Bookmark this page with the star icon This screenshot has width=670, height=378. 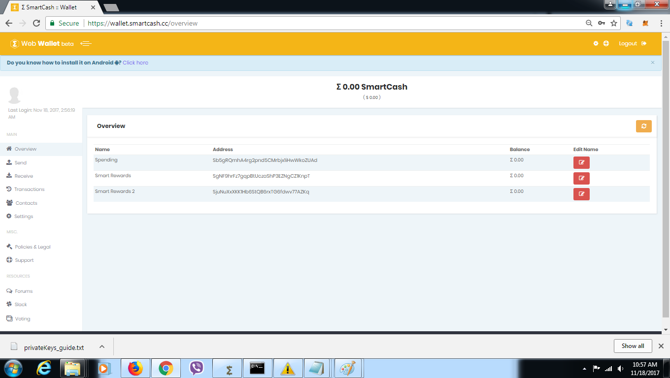[x=614, y=23]
